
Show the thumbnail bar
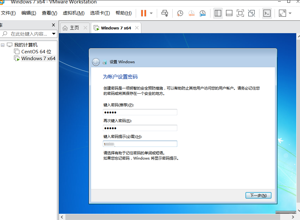coord(229,13)
